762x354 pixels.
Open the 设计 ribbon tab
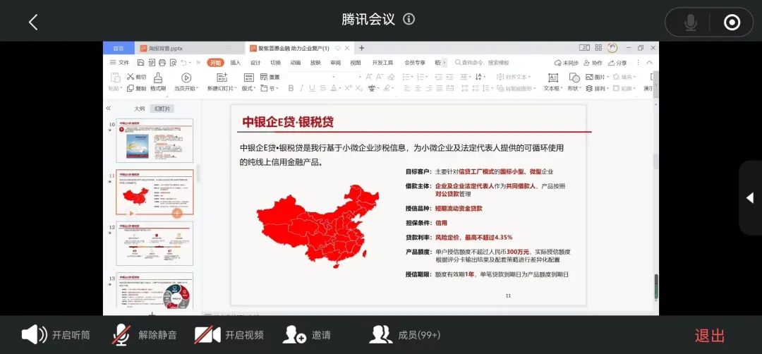point(255,63)
